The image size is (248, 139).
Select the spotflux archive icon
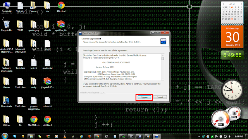pyautogui.click(x=61, y=26)
